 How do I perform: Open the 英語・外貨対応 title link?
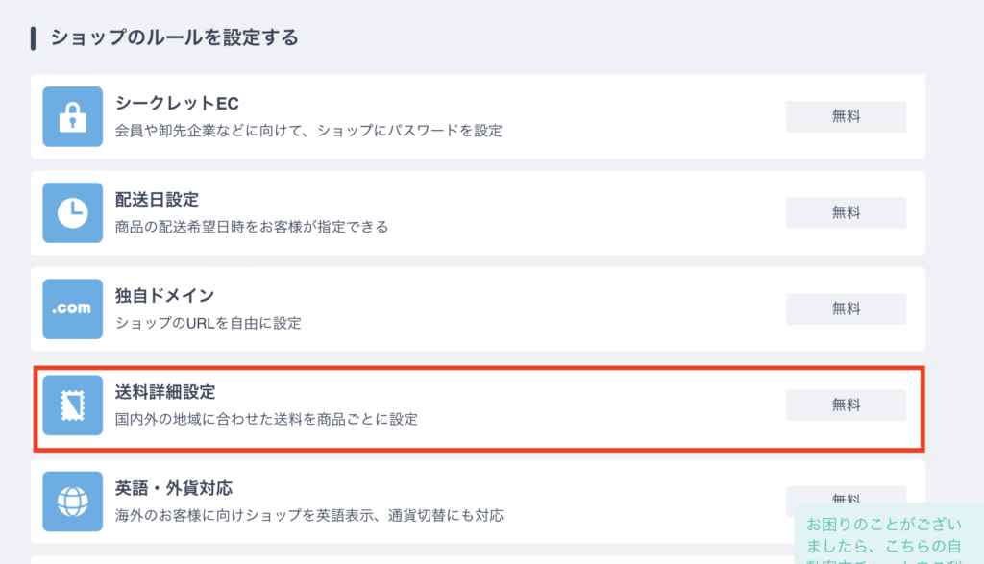(174, 488)
